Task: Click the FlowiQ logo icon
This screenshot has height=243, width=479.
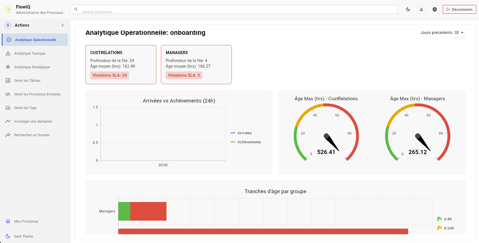Action: pyautogui.click(x=8, y=9)
